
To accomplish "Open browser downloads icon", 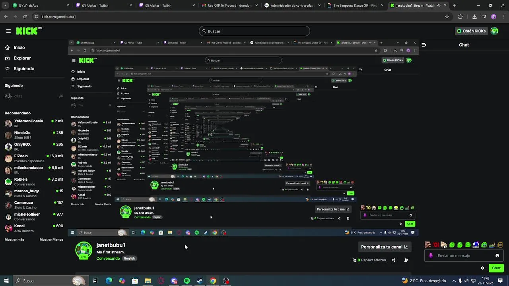I will tap(474, 17).
